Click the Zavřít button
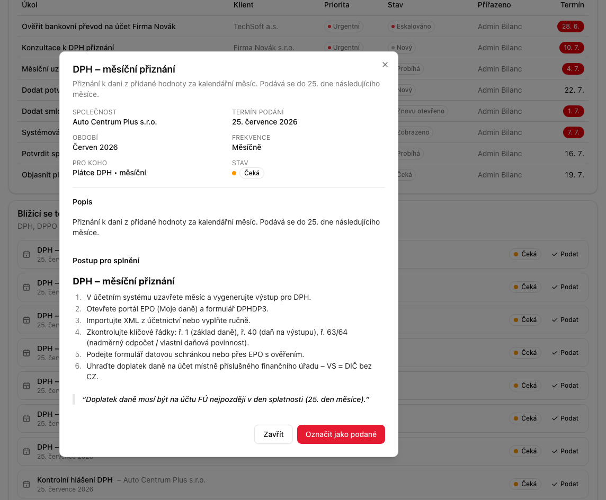The width and height of the screenshot is (606, 500). [273, 434]
